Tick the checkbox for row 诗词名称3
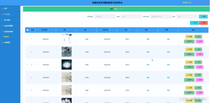 coord(28,65)
